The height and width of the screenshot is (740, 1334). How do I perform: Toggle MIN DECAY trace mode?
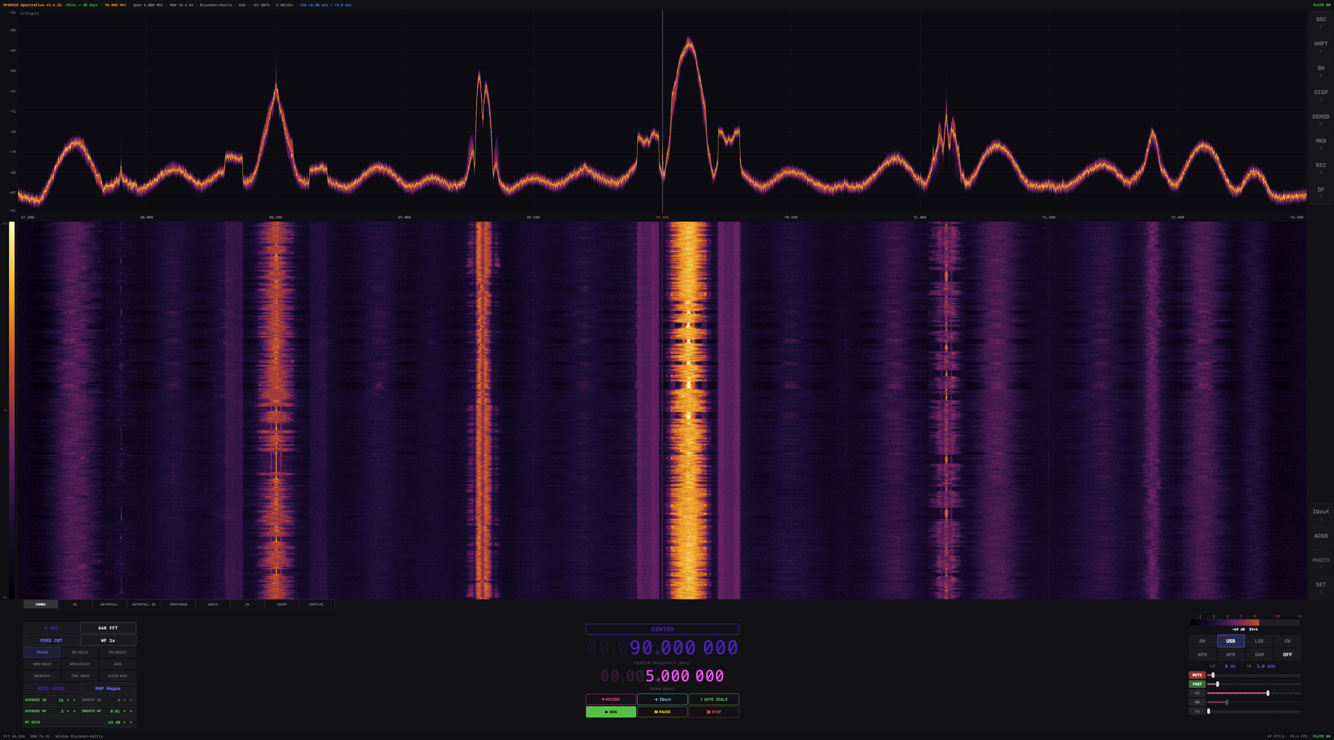click(80, 664)
